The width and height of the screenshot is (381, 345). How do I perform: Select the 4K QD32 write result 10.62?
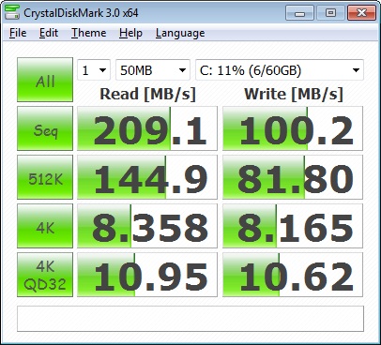(293, 275)
